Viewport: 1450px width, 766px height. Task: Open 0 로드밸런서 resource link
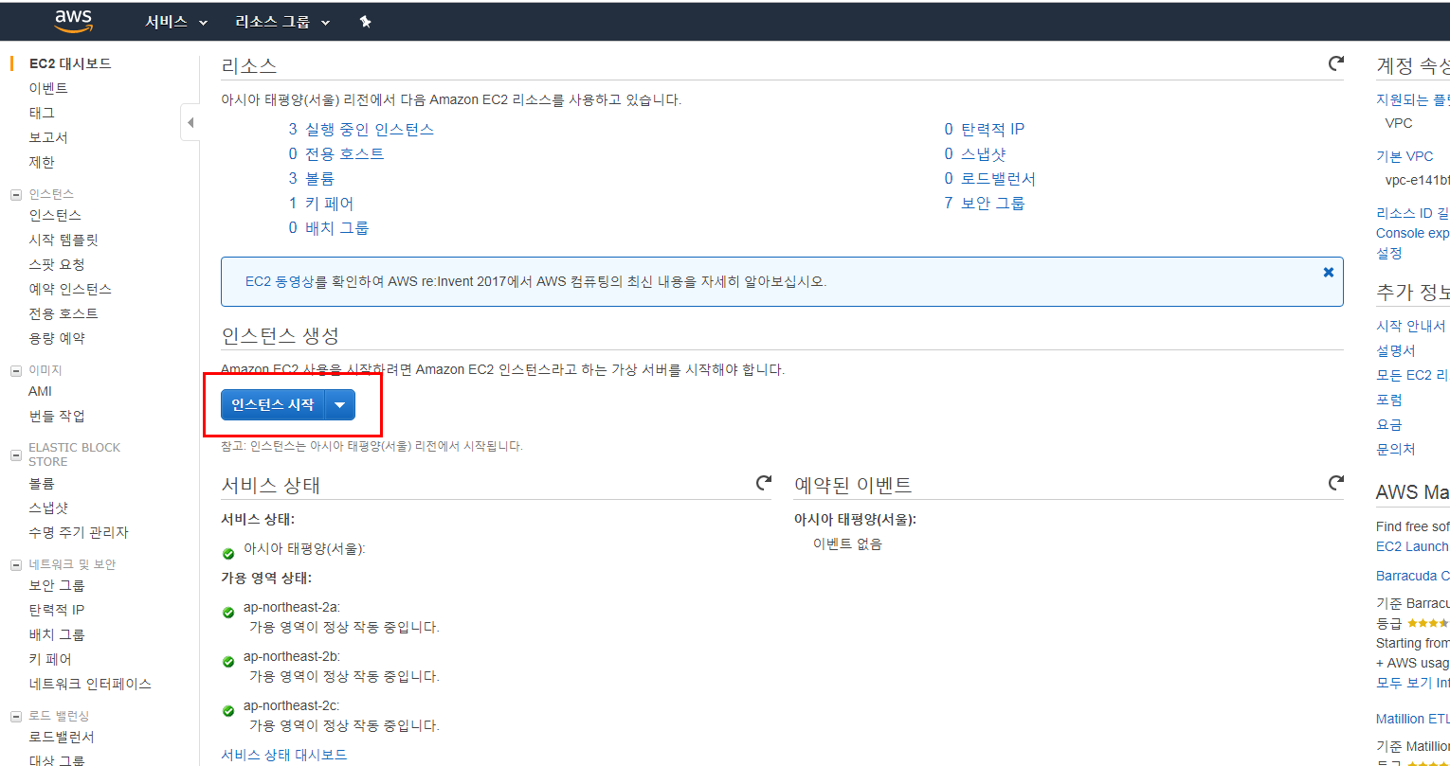click(990, 178)
